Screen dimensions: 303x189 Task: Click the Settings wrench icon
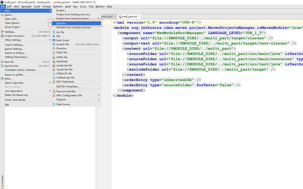(2, 32)
